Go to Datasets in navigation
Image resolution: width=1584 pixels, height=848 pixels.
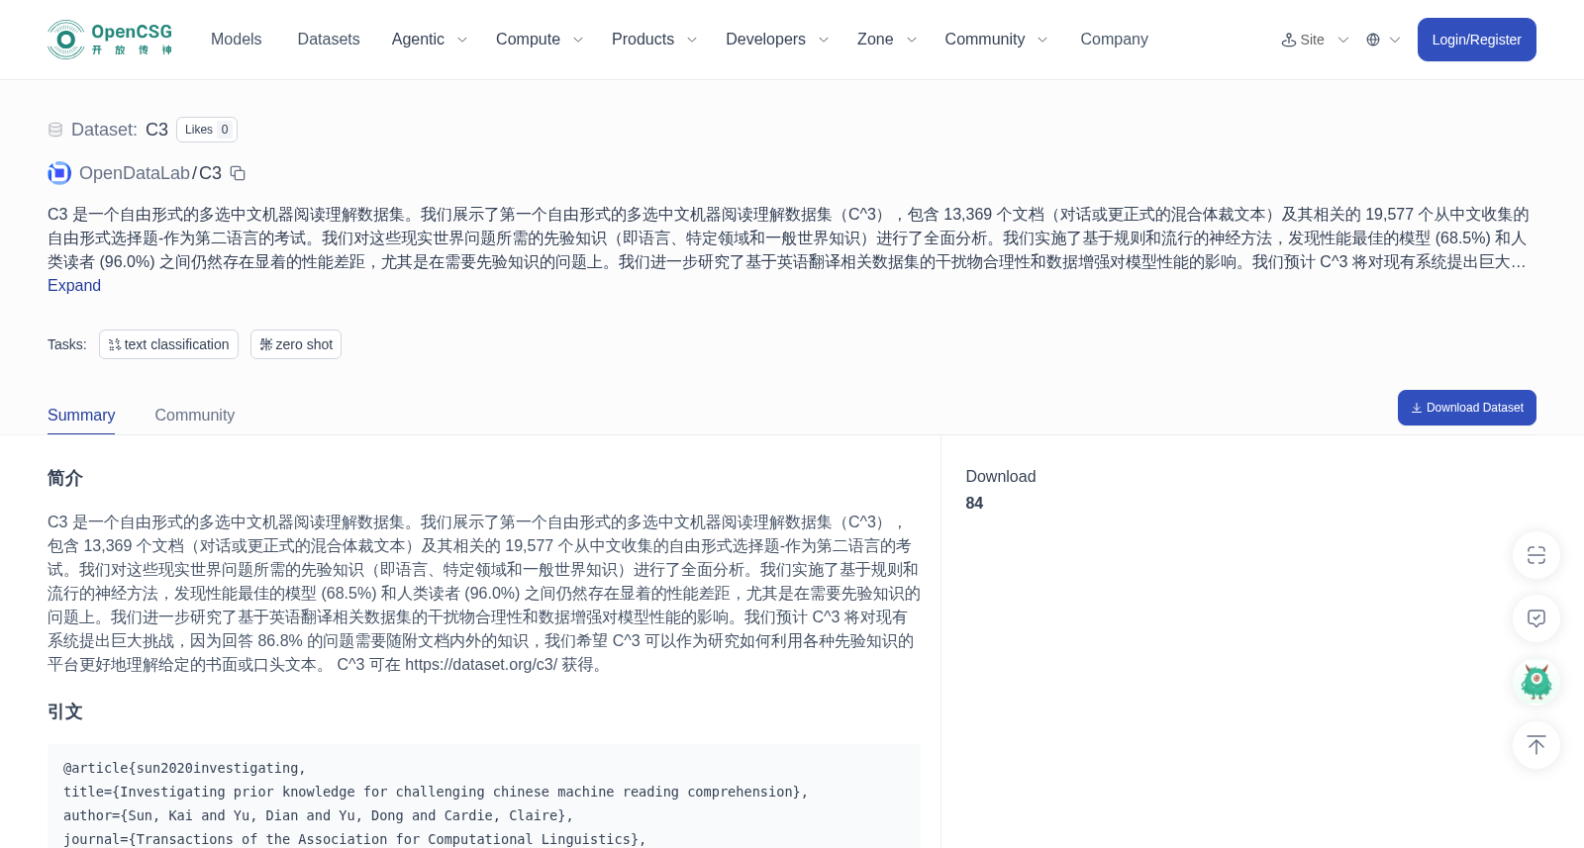point(329,40)
